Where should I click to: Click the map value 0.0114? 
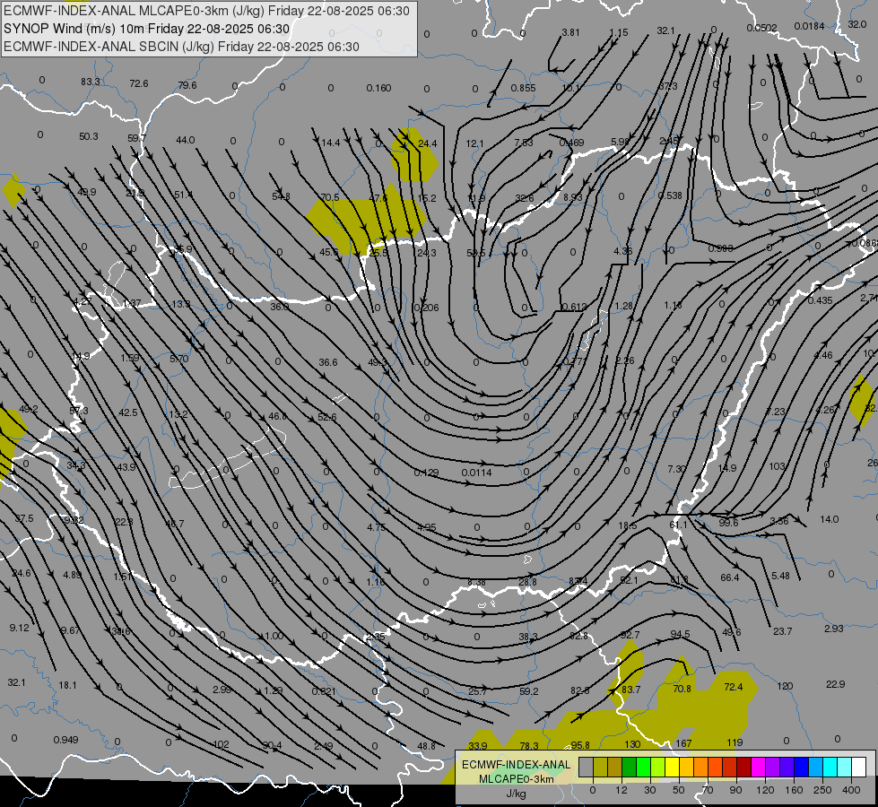(x=476, y=473)
